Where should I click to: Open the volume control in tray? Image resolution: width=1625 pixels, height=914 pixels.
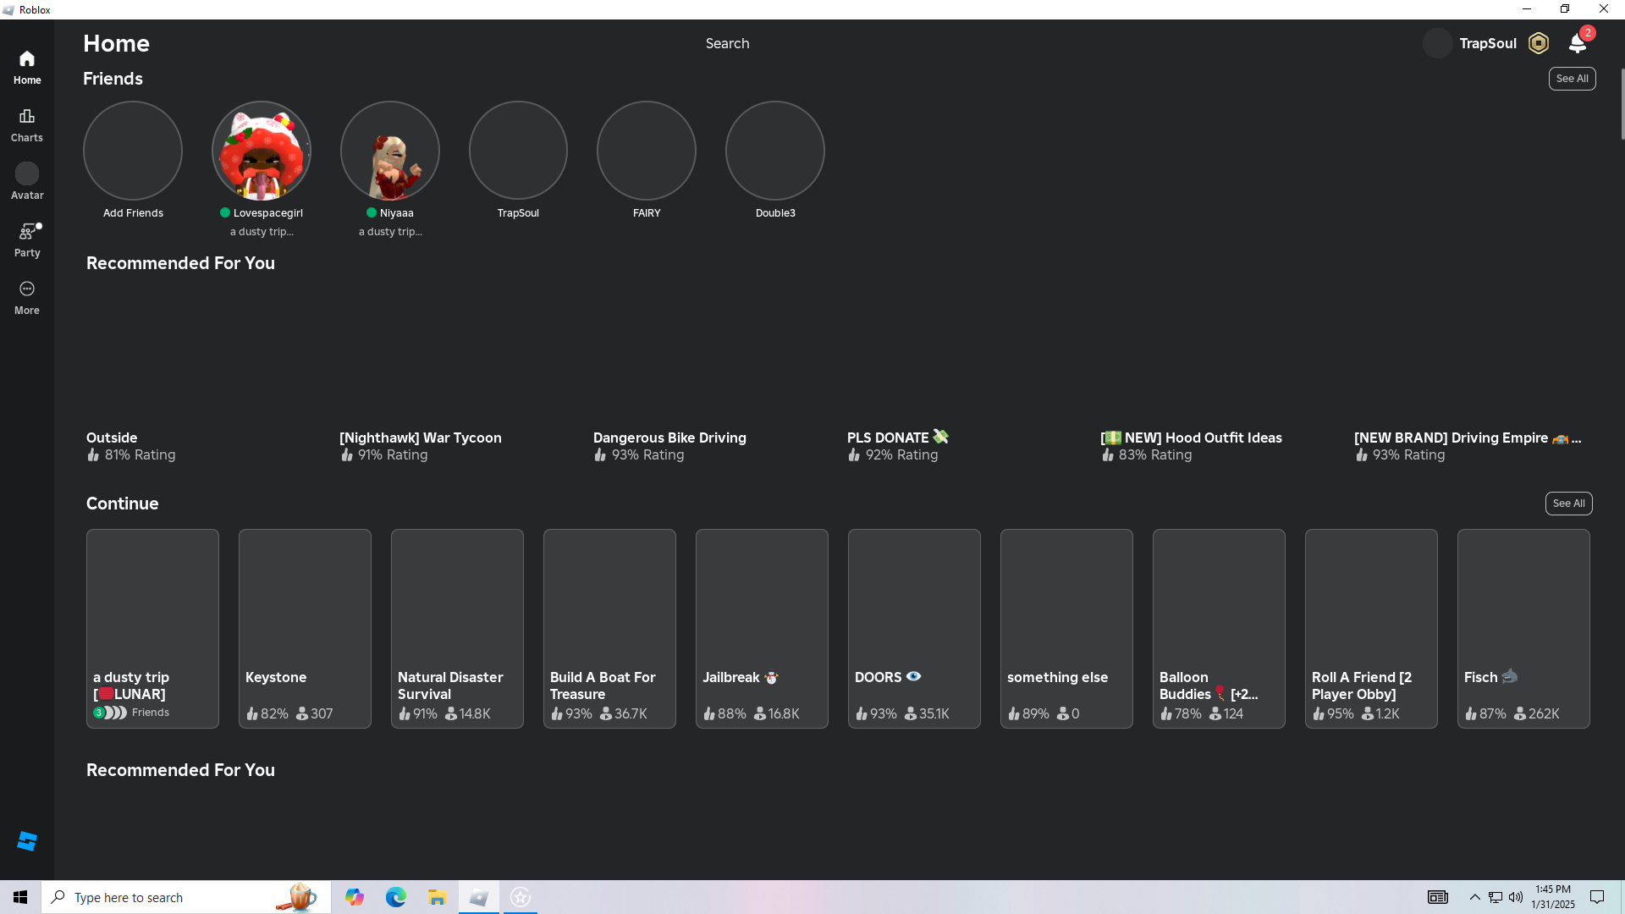pyautogui.click(x=1516, y=897)
